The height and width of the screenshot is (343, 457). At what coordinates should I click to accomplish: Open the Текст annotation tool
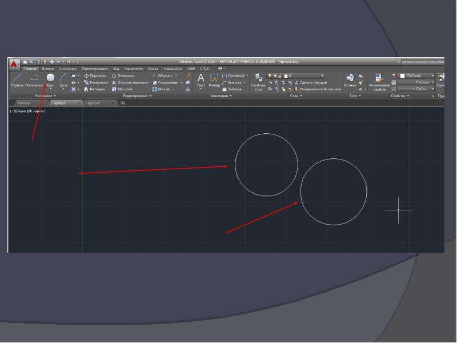(201, 80)
